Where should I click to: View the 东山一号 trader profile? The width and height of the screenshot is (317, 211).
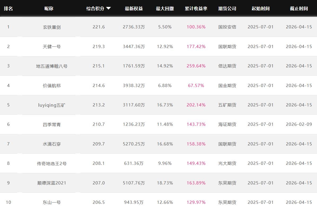[52, 202]
